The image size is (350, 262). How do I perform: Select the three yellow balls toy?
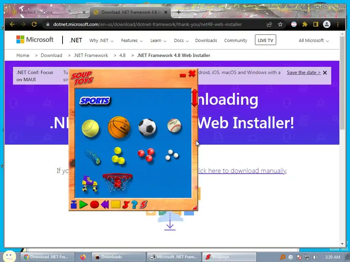118,156
